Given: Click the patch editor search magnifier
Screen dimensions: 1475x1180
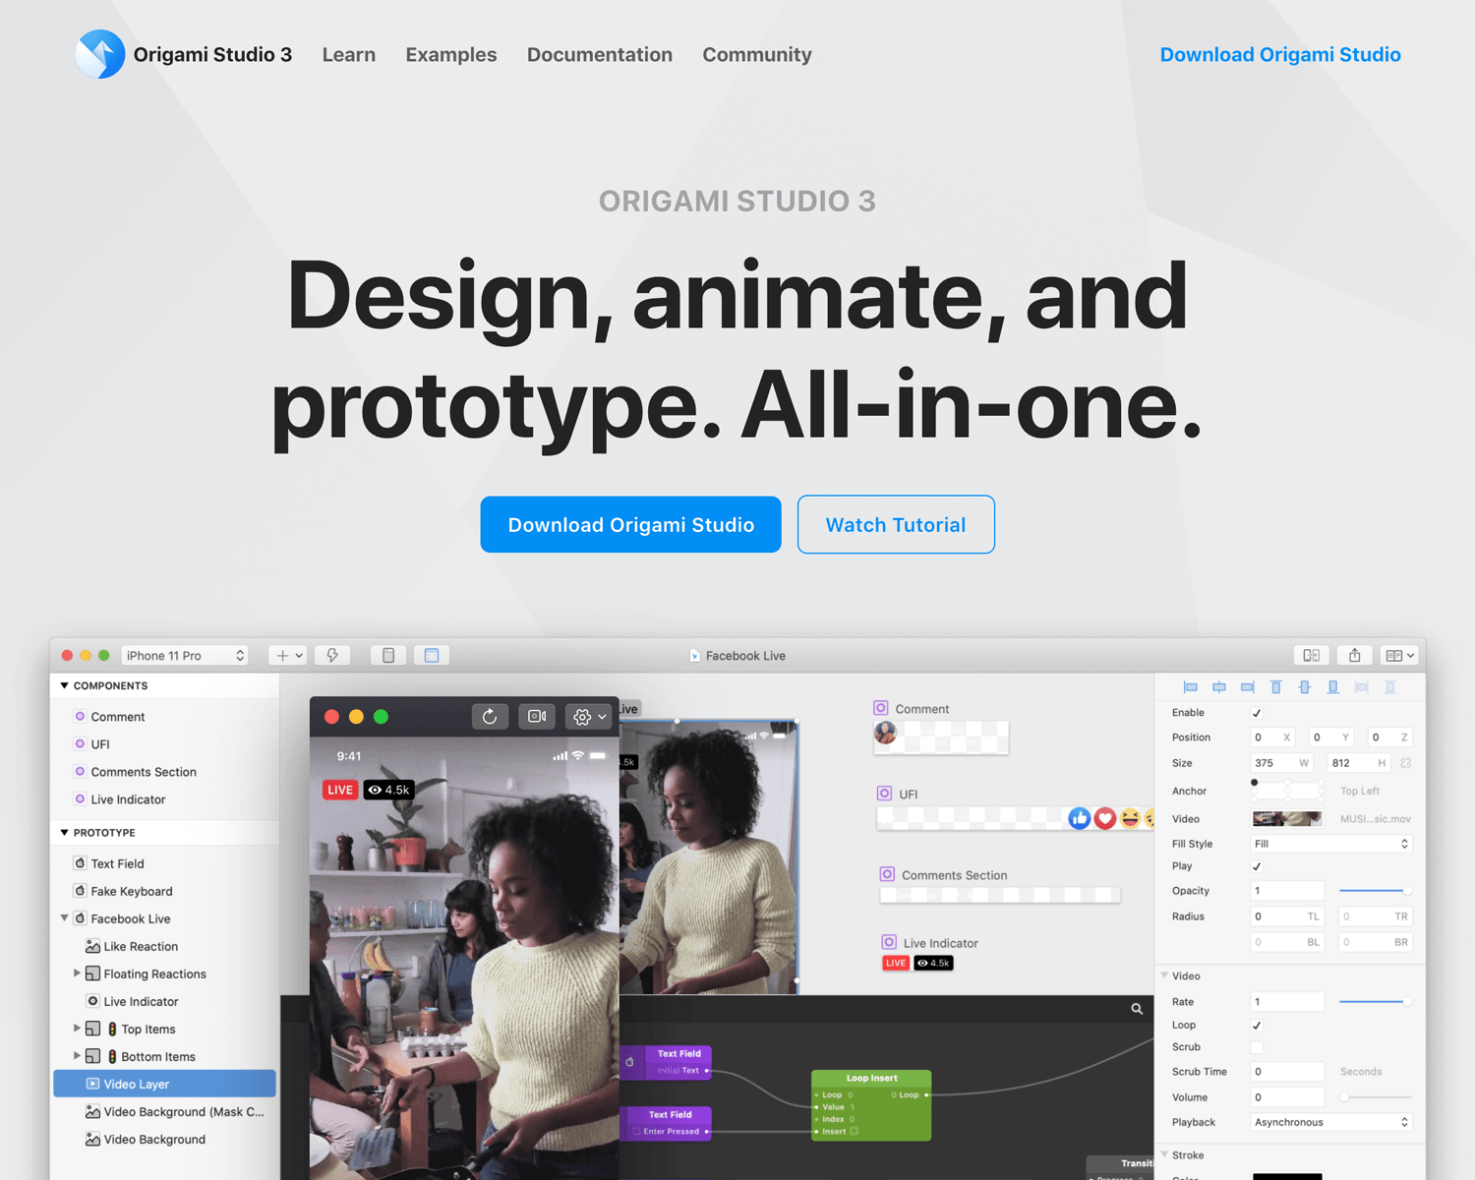Looking at the screenshot, I should (x=1137, y=1009).
